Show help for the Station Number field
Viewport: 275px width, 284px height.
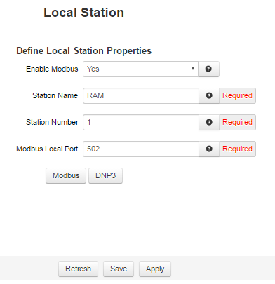[x=209, y=122]
